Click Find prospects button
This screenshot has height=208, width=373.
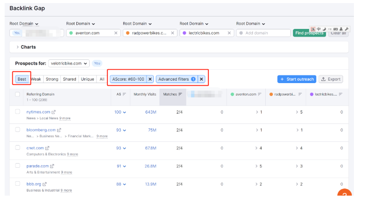[x=309, y=33]
